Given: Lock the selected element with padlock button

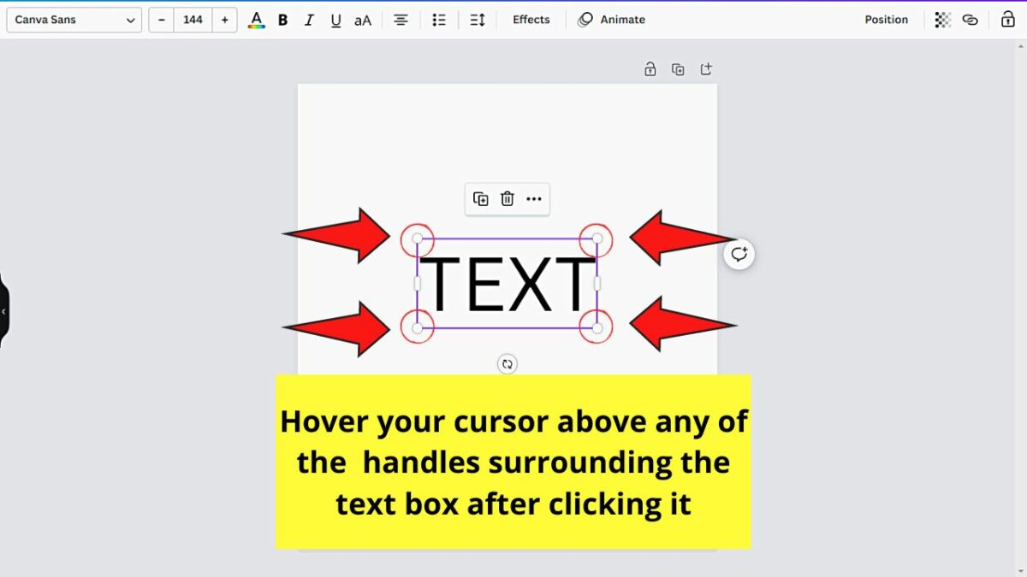Looking at the screenshot, I should [1006, 19].
